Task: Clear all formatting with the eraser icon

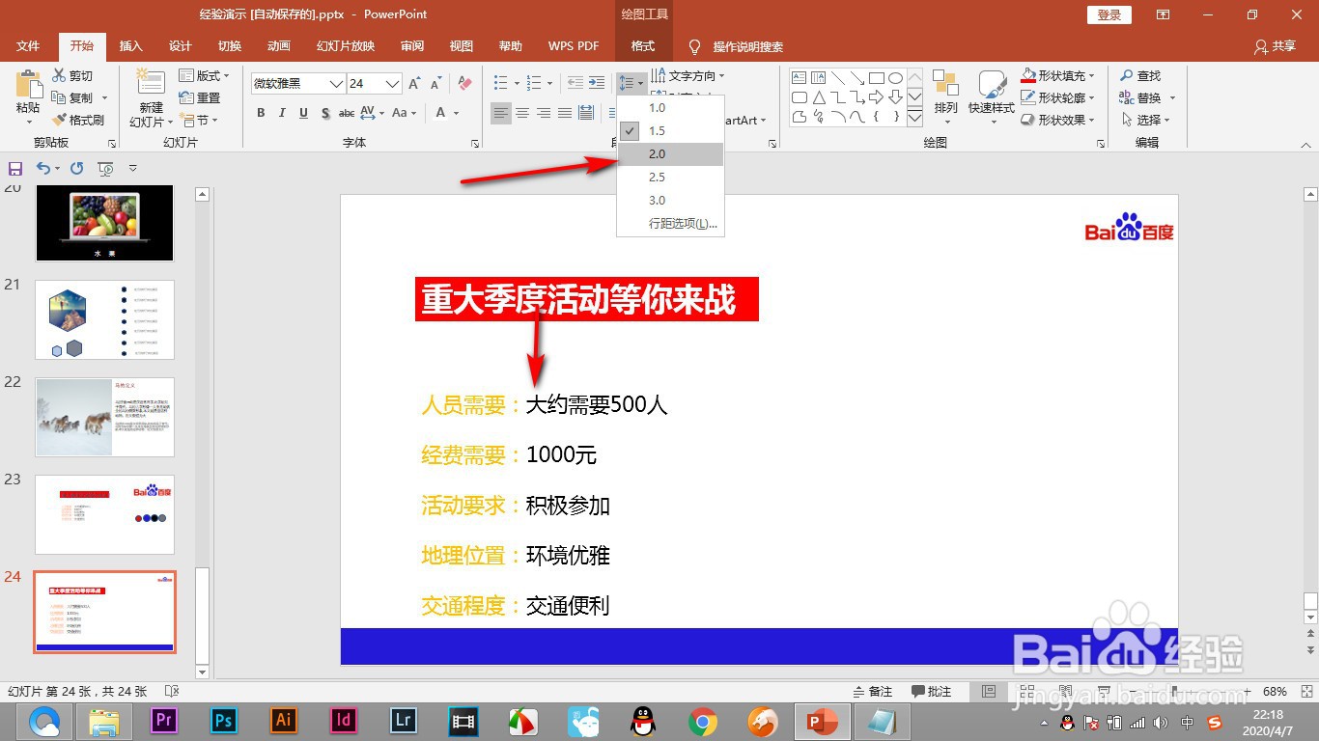Action: click(464, 84)
